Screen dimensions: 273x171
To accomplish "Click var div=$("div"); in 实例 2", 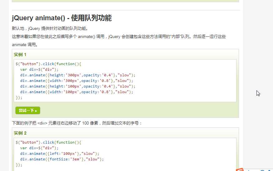I will [39, 148].
